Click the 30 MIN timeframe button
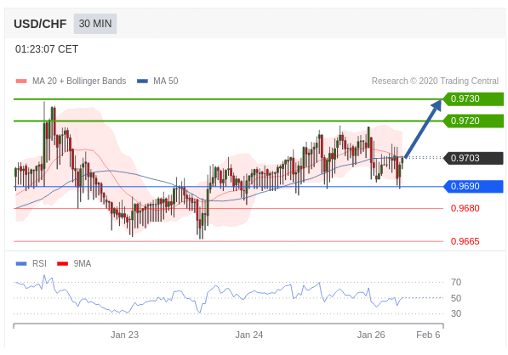 [x=95, y=24]
